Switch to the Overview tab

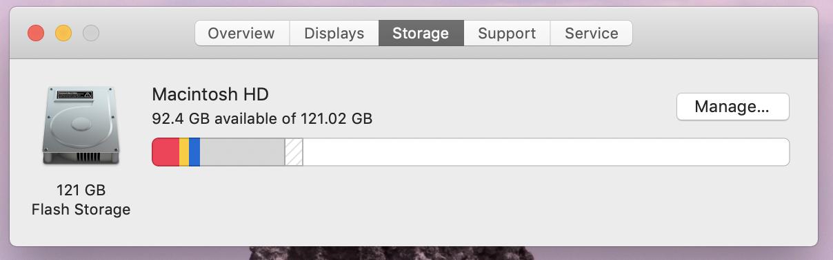point(241,33)
